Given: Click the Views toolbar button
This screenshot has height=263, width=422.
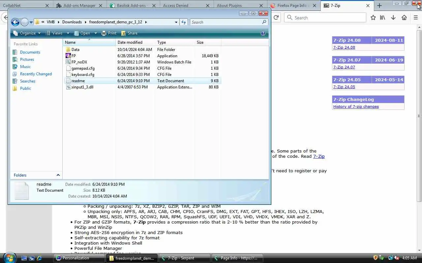Looking at the screenshot, I should click(54, 33).
